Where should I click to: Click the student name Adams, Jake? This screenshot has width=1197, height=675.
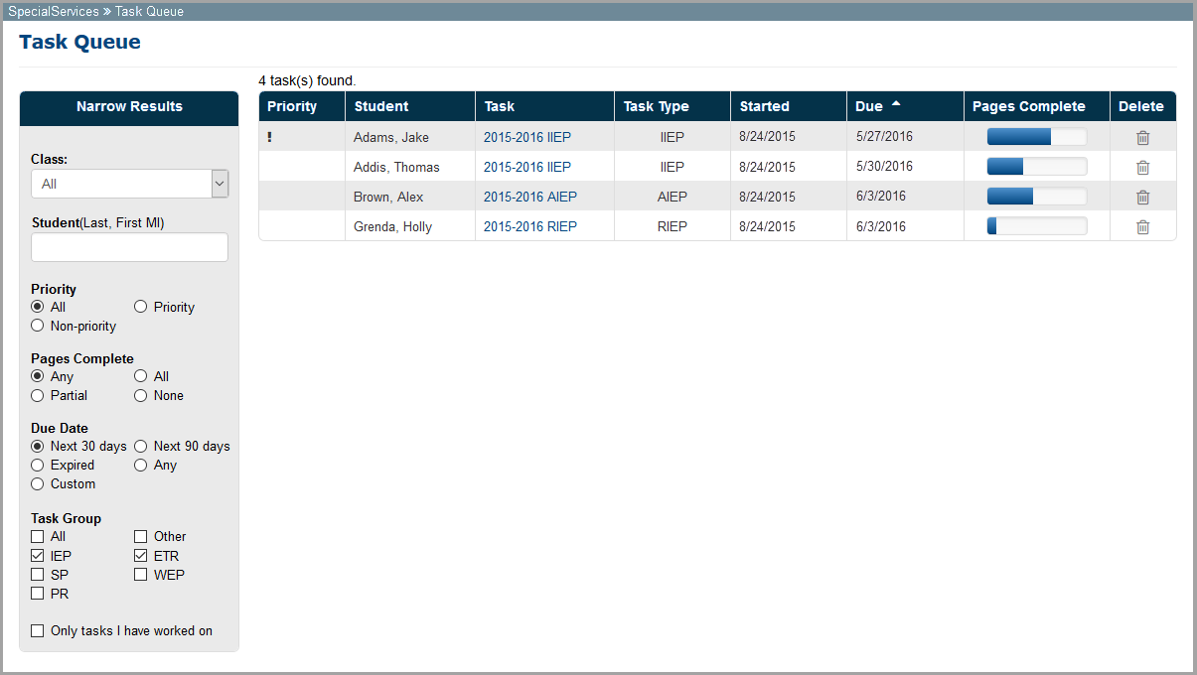click(391, 137)
